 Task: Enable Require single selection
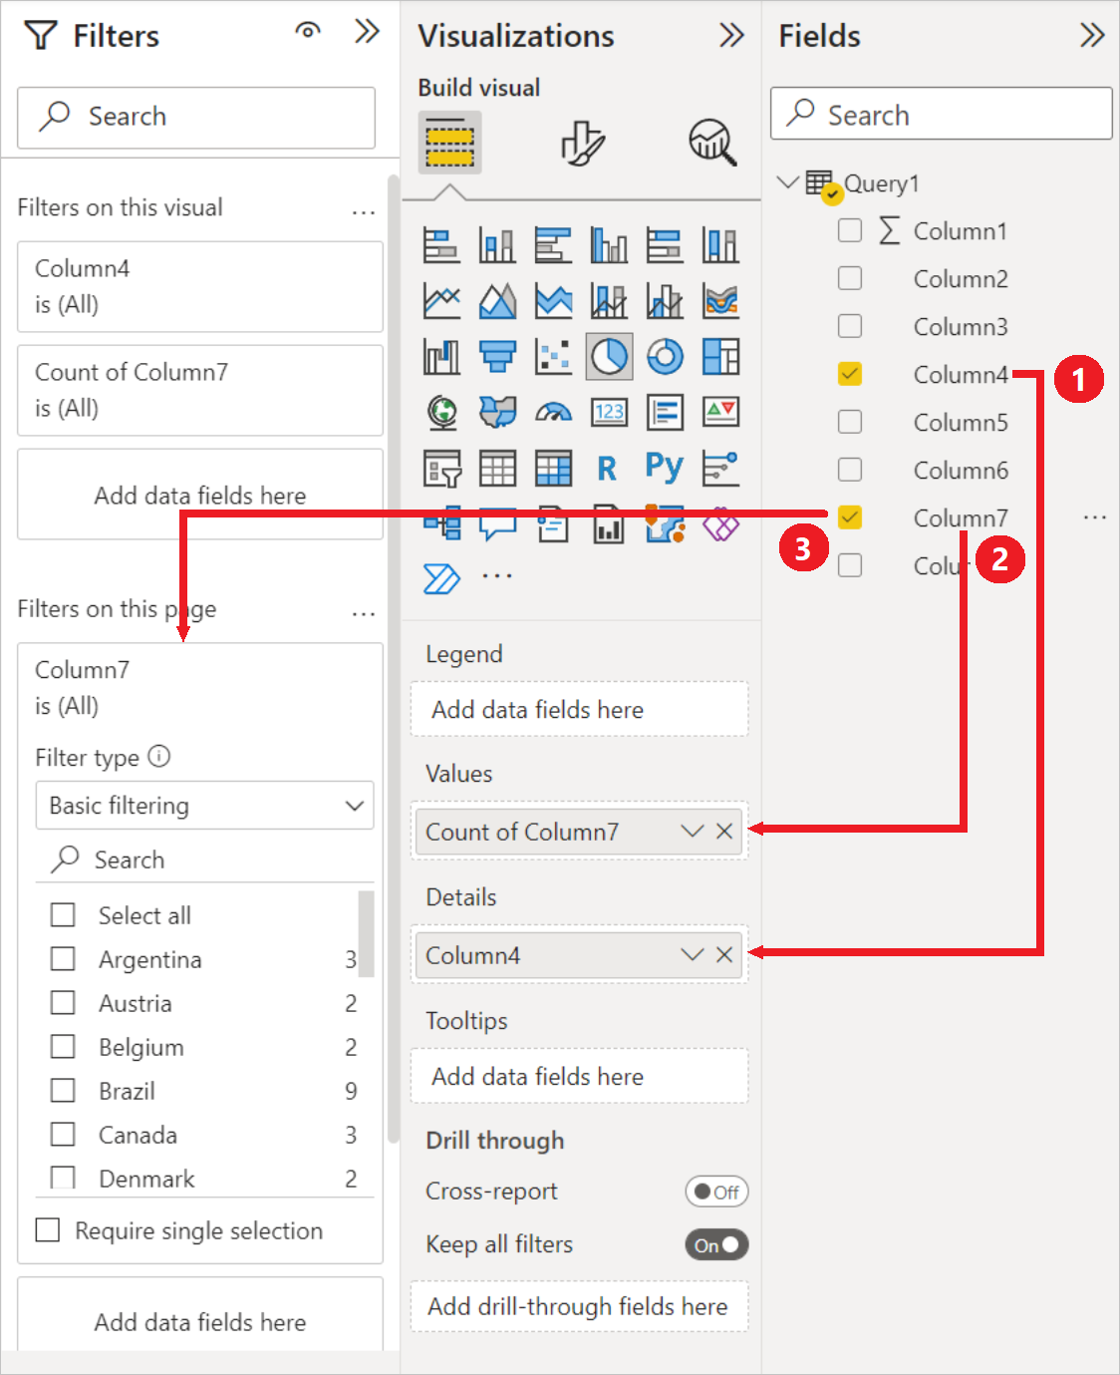47,1230
